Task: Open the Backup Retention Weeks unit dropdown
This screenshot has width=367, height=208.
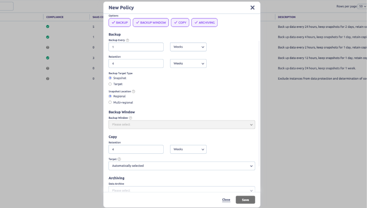Action: click(189, 64)
